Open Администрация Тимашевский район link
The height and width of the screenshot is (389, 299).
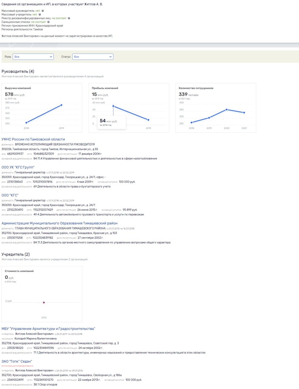click(59, 223)
